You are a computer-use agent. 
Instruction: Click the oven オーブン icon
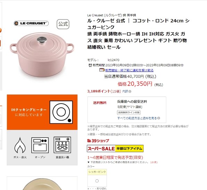point(40,145)
